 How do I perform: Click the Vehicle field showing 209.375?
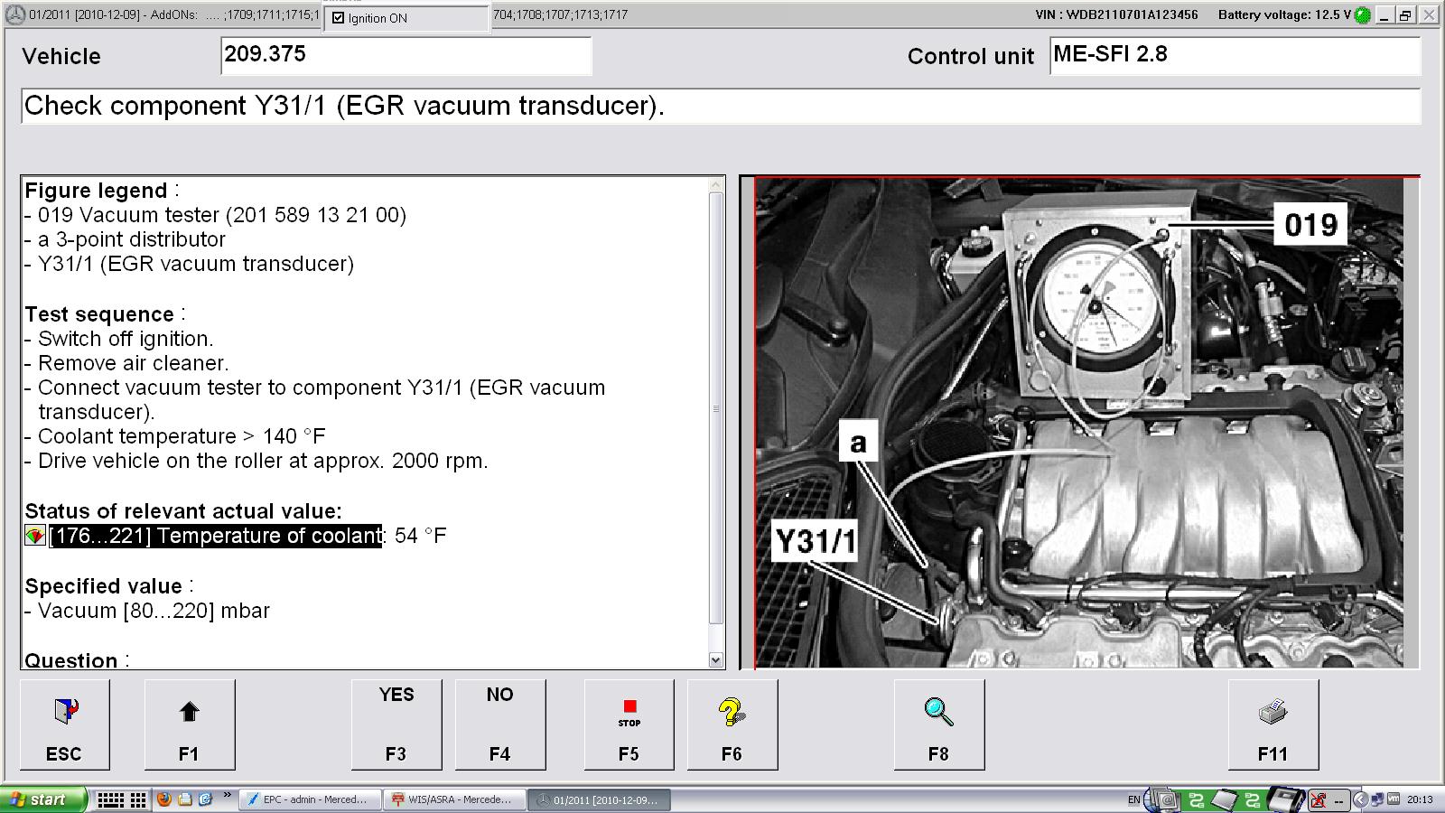(406, 56)
